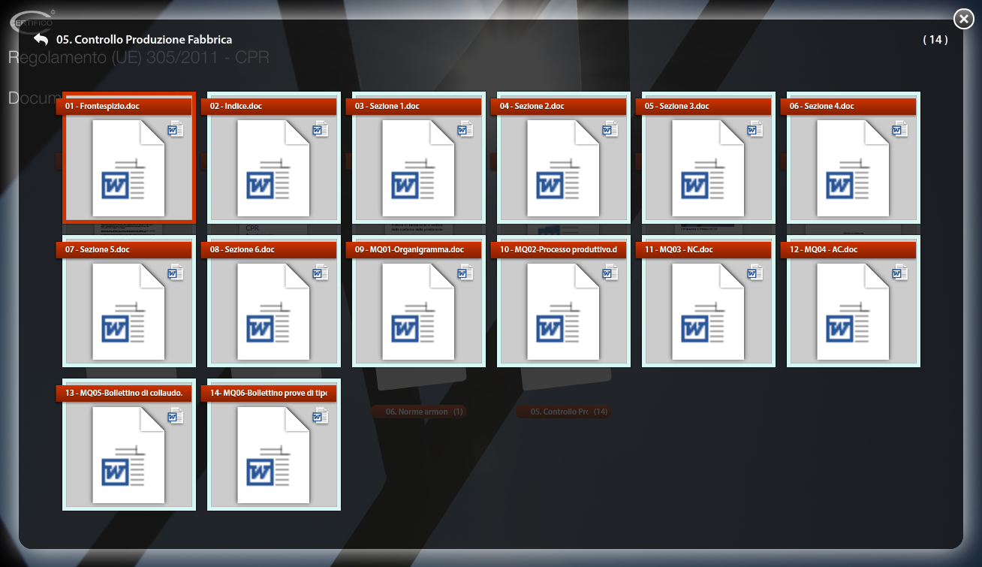Click the back arrow icon
This screenshot has width=982, height=567.
coord(41,40)
